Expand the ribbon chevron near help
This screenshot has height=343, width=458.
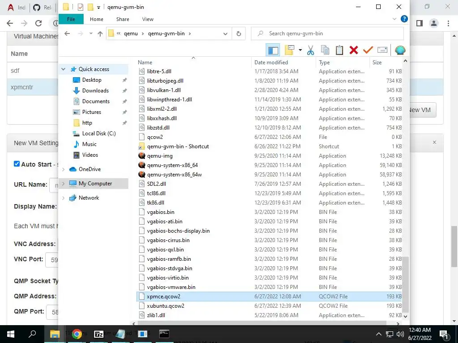pos(394,19)
